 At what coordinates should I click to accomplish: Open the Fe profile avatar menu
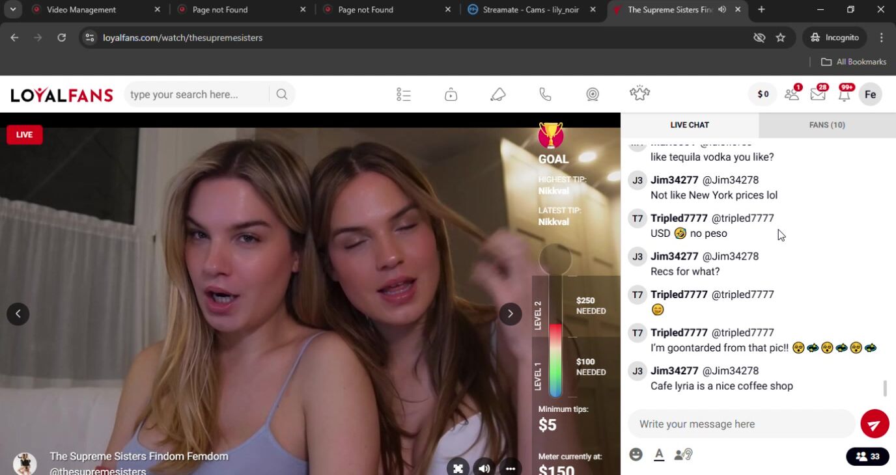[x=871, y=94]
